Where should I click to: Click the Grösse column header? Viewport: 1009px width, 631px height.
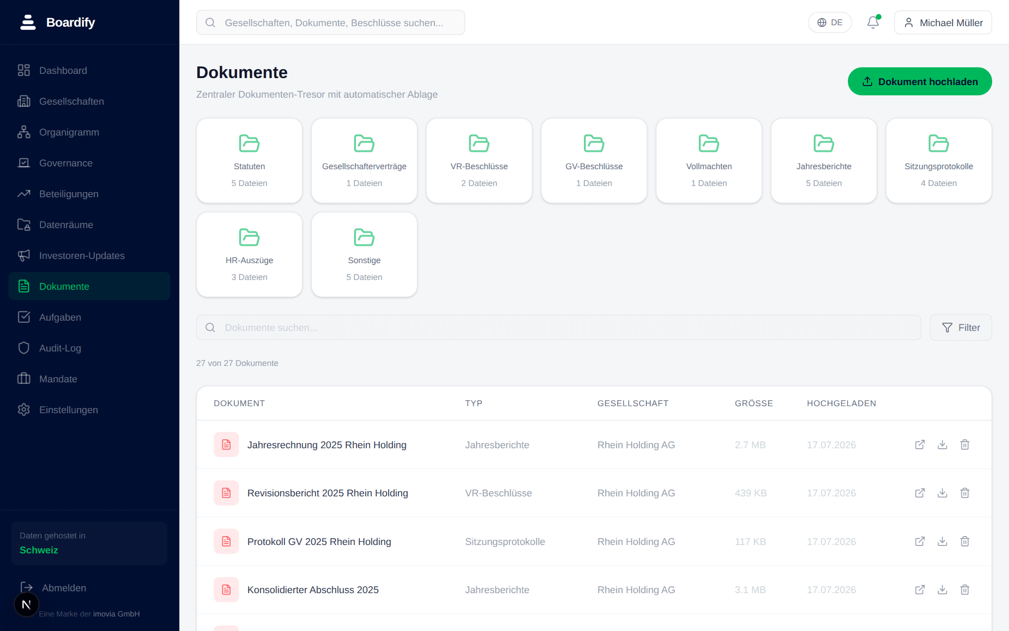click(754, 403)
